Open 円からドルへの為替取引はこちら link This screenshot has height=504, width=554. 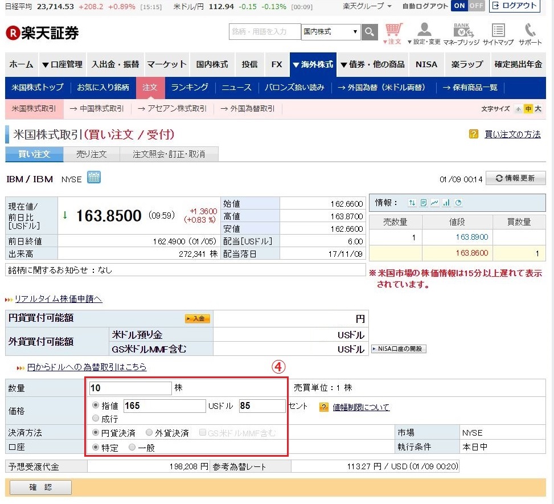pyautogui.click(x=87, y=367)
